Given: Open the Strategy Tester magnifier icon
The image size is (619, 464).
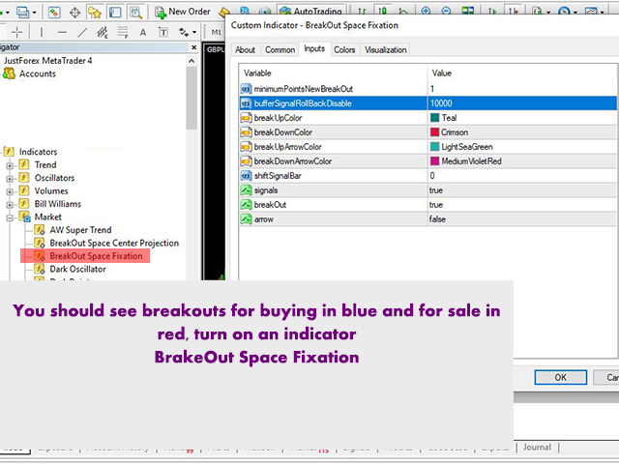Looking at the screenshot, I should [135, 13].
